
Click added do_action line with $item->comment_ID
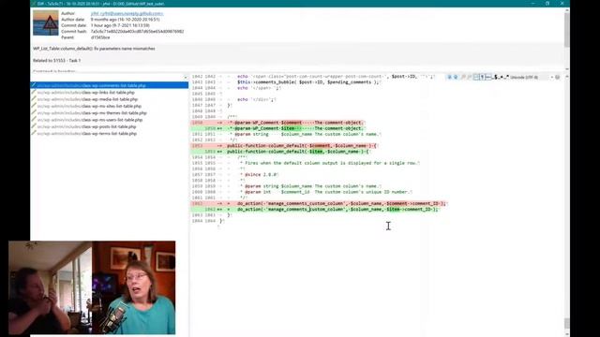(337, 210)
